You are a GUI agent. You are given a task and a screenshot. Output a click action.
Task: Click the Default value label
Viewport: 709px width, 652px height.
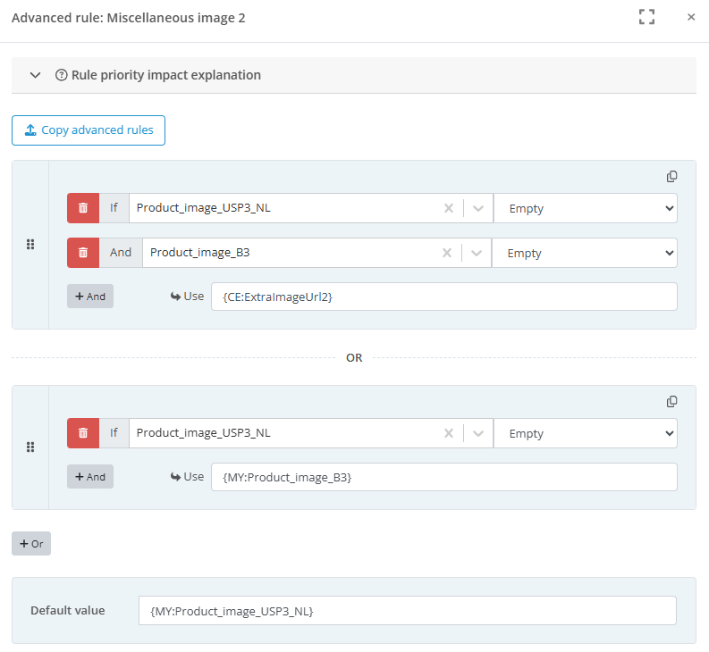coord(68,610)
